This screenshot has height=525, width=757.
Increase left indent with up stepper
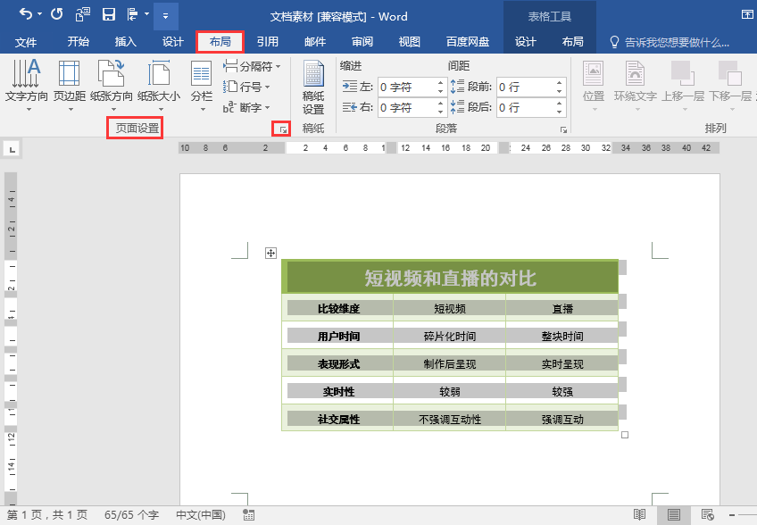[440, 83]
